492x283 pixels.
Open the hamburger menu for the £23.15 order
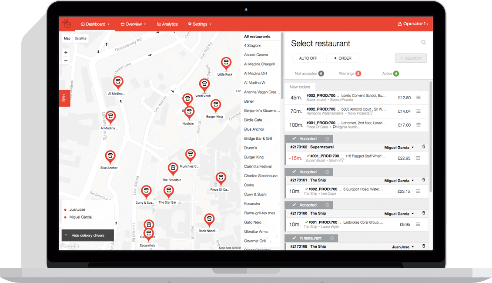pyautogui.click(x=418, y=191)
